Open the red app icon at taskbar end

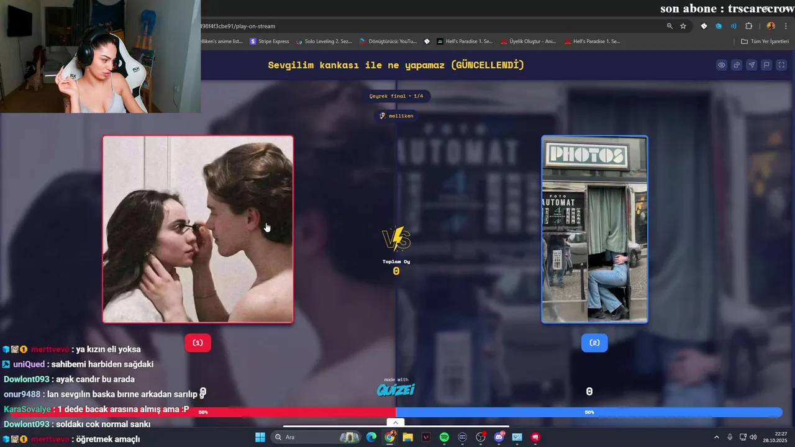(535, 437)
